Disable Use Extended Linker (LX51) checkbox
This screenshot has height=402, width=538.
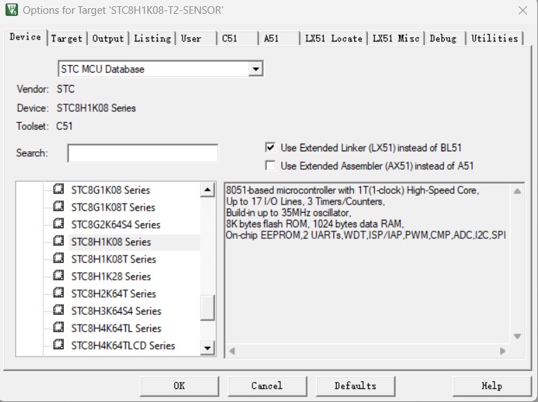(x=270, y=148)
